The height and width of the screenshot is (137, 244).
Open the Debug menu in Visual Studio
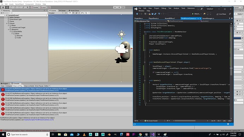pyautogui.click(x=163, y=8)
